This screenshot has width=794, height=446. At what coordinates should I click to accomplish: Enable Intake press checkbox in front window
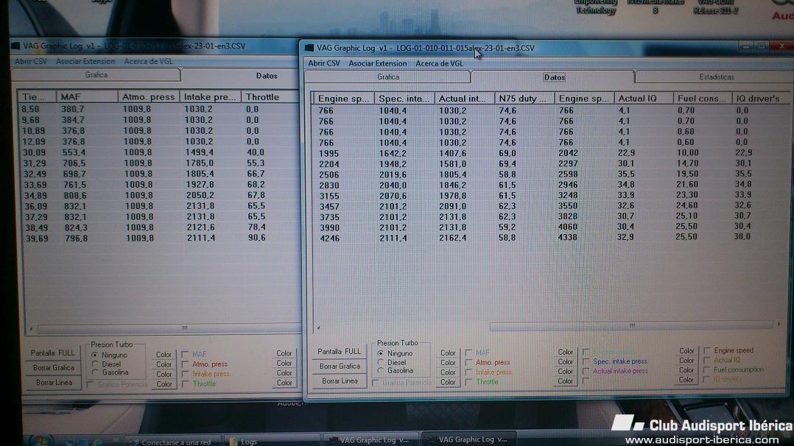[468, 372]
